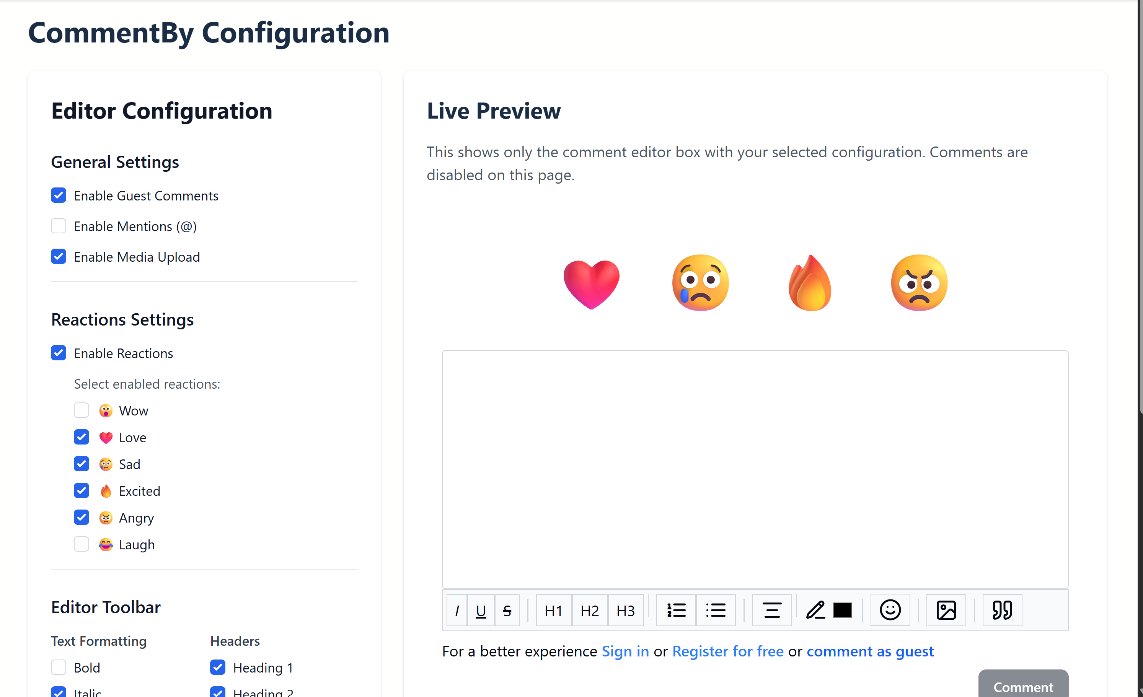Insert a bullet list

[x=716, y=610]
